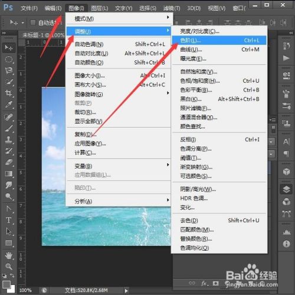Open the Paths panel icon
The height and width of the screenshot is (295, 295).
click(286, 214)
